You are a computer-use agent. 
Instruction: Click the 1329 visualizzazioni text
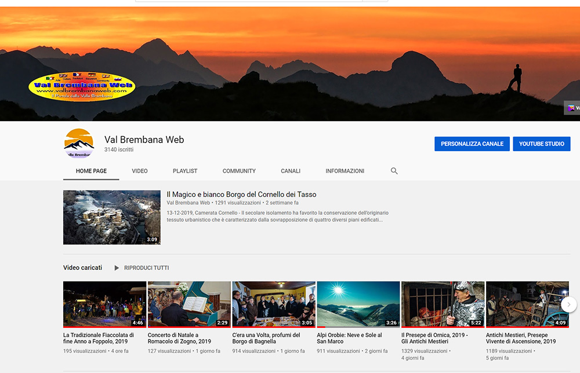[425, 351]
